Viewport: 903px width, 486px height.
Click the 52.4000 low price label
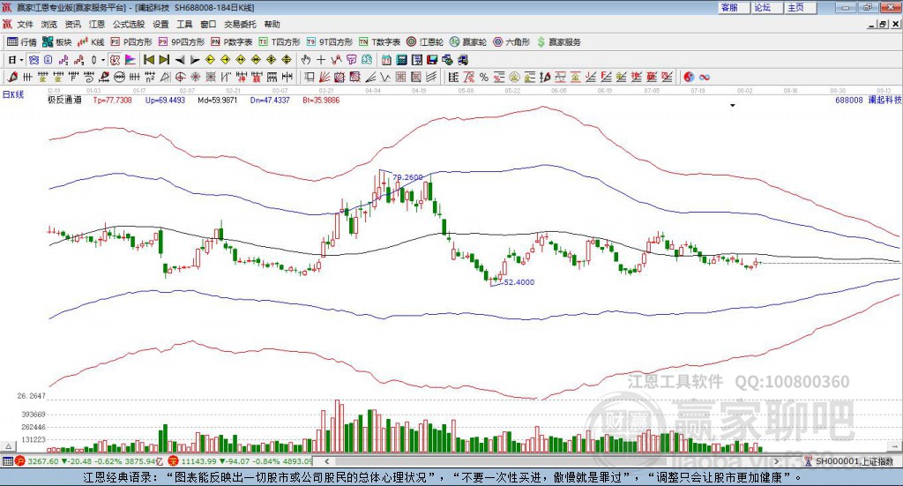click(x=519, y=282)
